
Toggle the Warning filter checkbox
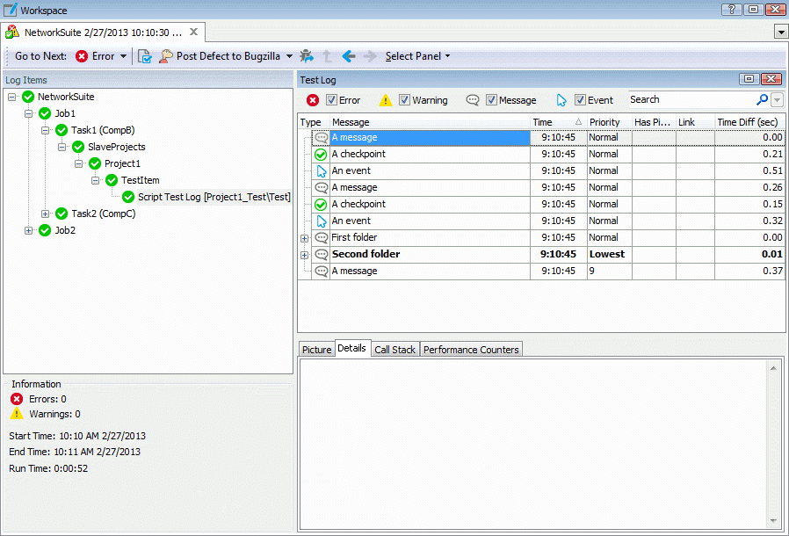pos(404,99)
